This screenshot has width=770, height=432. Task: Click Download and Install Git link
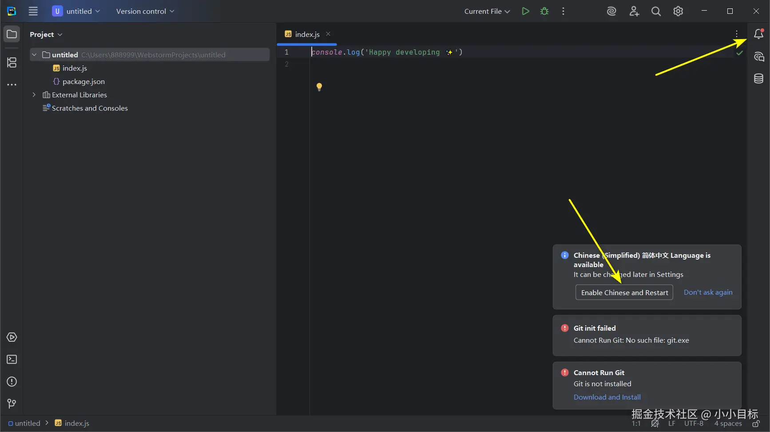(x=607, y=397)
